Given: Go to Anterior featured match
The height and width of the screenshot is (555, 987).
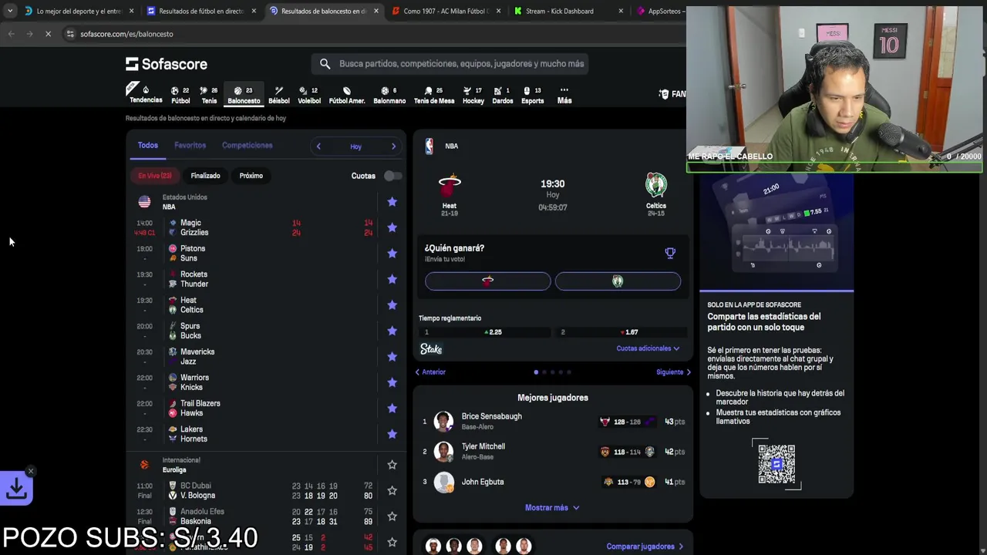Looking at the screenshot, I should point(430,372).
